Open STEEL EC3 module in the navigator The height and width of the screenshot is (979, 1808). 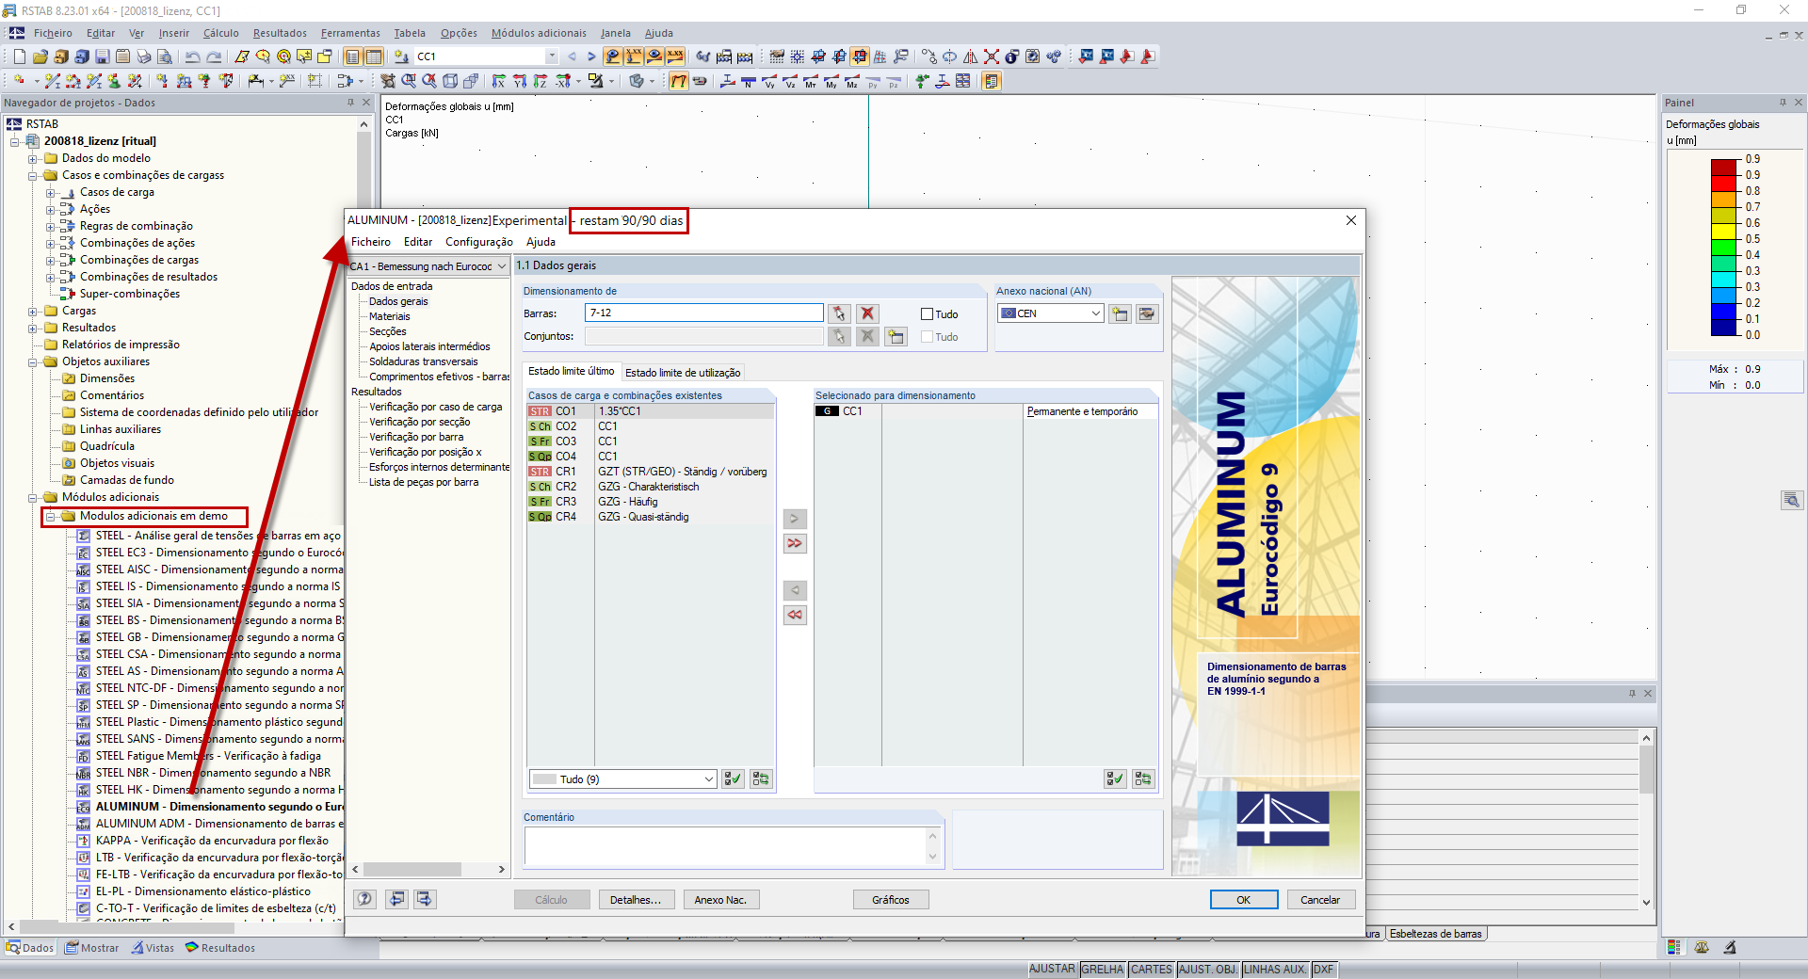[x=218, y=553]
